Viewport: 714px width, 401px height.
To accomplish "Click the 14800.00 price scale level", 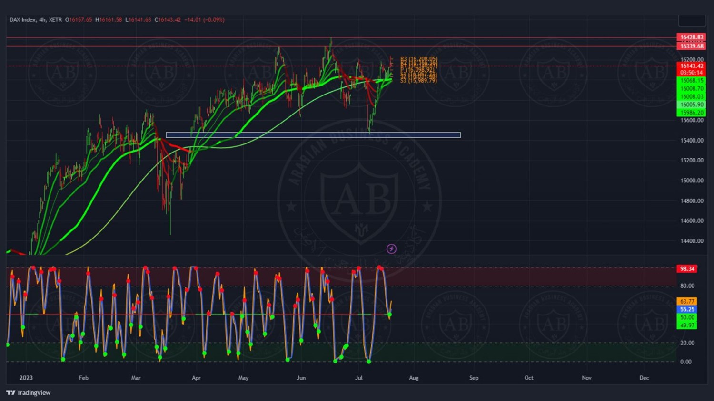I will point(692,201).
